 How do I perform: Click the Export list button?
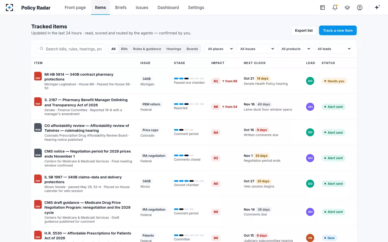[x=304, y=30]
